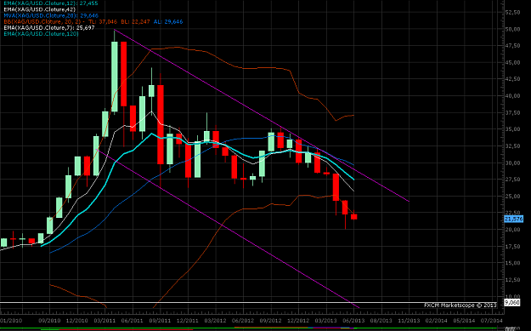Click the 05/2014 date axis label
531x331 pixels.
pyautogui.click(x=464, y=321)
